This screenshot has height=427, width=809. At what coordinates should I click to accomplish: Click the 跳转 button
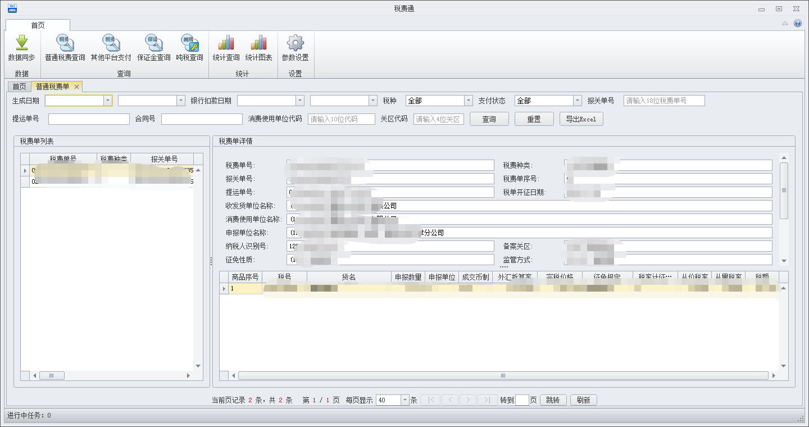click(x=553, y=400)
